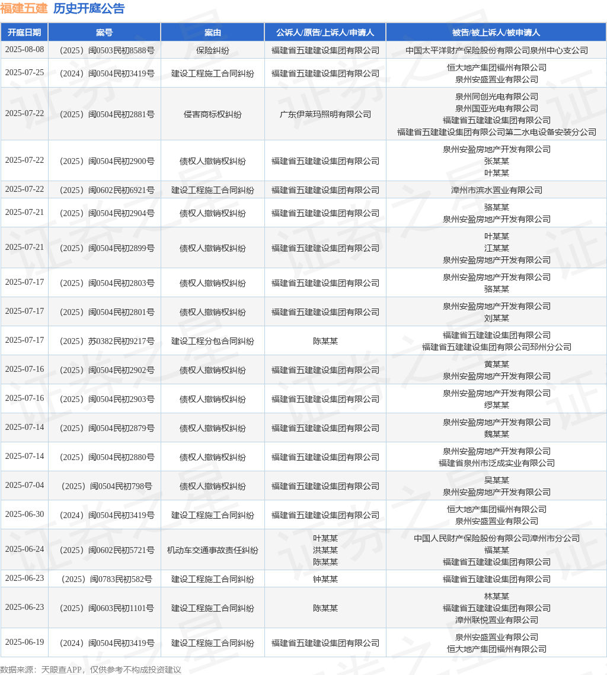Viewport: 607px width, 675px height.
Task: Click the 历史开庭公告 heading
Action: coord(89,8)
